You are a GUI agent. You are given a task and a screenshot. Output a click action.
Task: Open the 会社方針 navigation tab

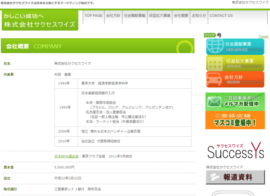[113, 16]
